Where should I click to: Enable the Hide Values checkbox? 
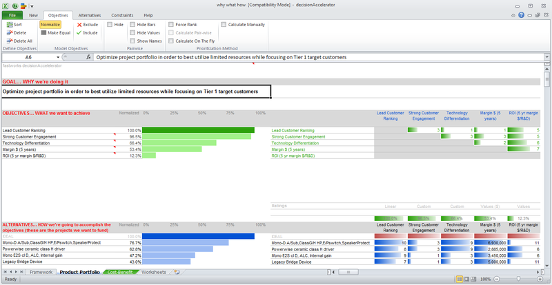click(132, 32)
